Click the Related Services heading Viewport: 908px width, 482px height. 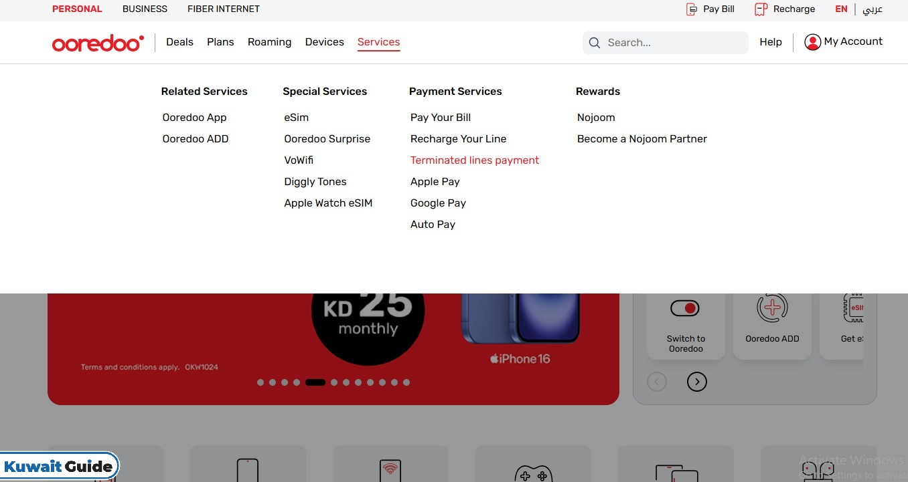coord(204,92)
